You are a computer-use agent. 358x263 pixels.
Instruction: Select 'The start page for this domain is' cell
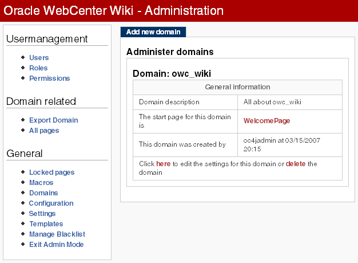(x=185, y=121)
